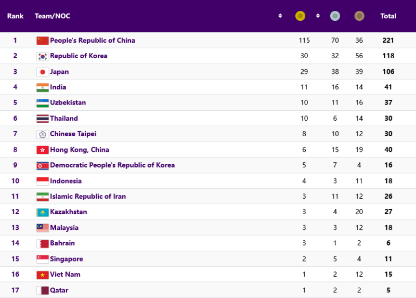Screen dimensions: 416x298
Task: Click the People's Republic of China flag
Action: coord(43,41)
